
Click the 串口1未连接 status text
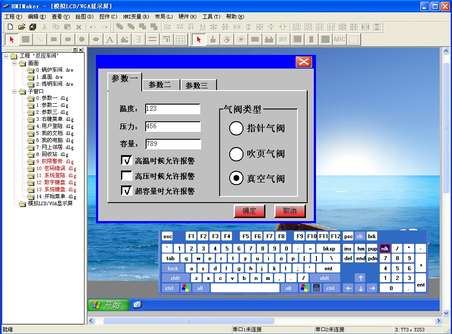tap(247, 330)
